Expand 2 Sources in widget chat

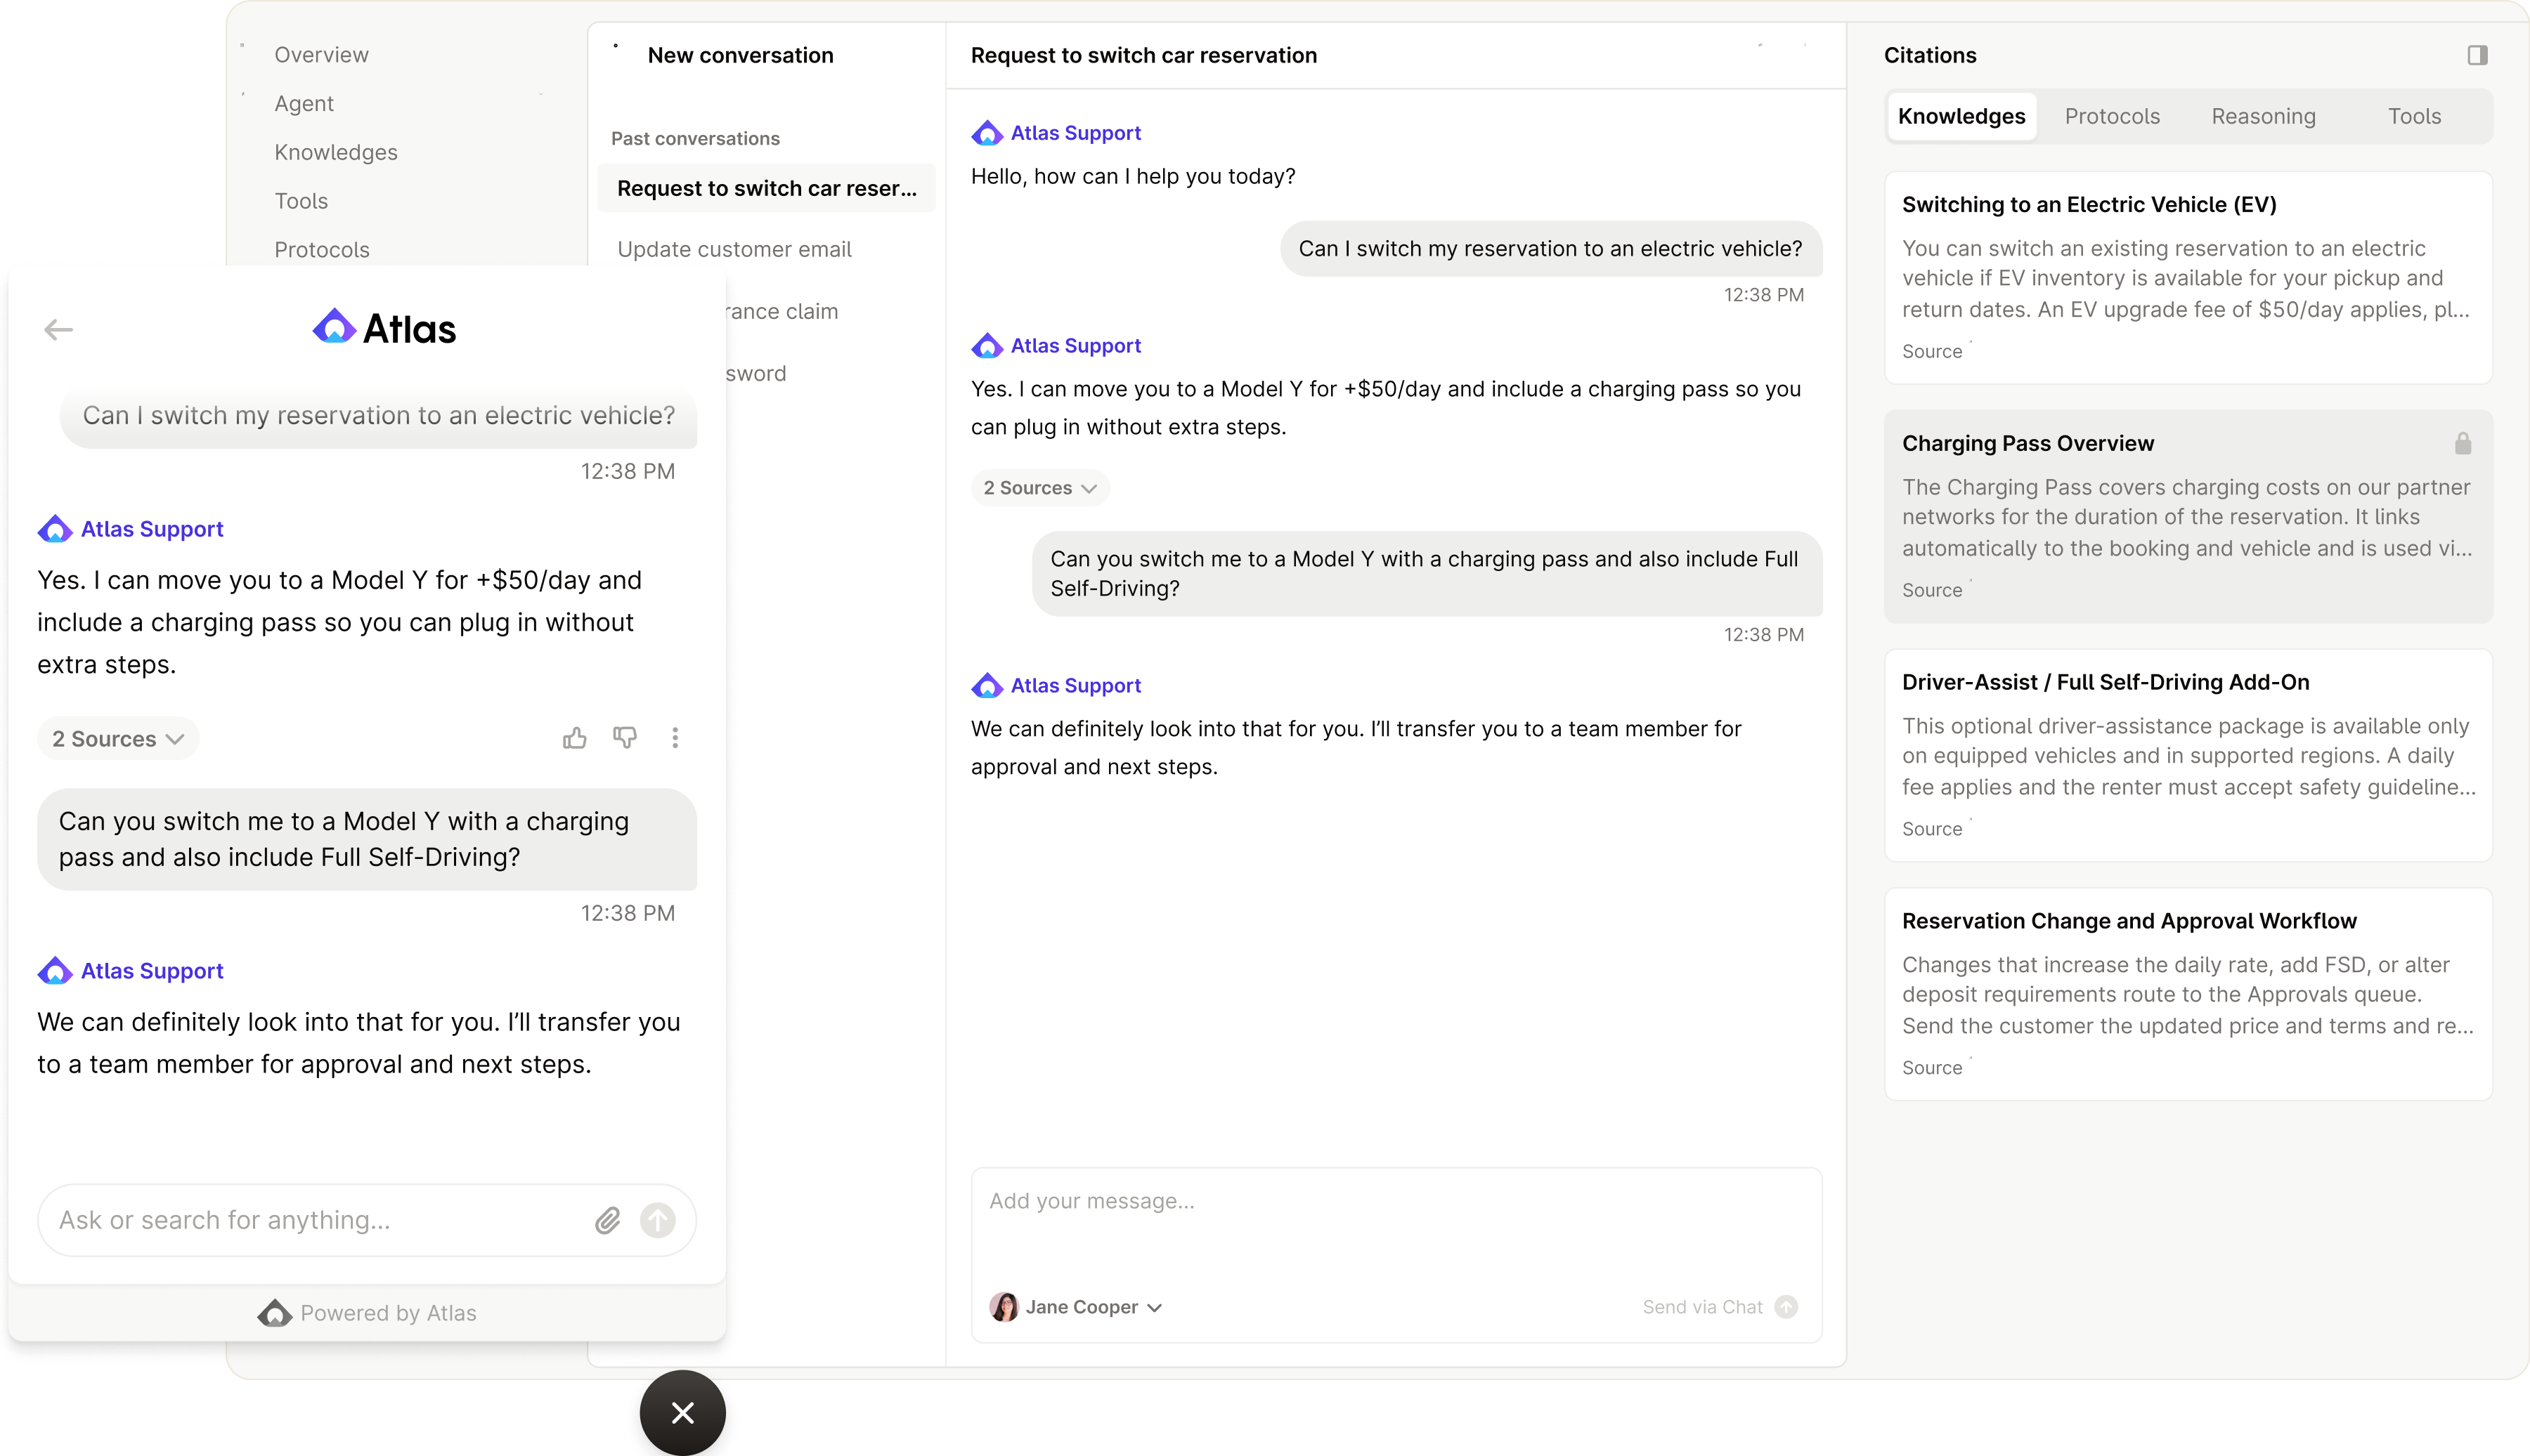[x=118, y=739]
